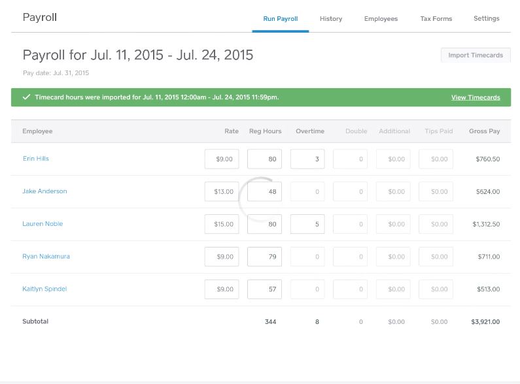Follow the View Timecards link
This screenshot has width=520, height=384.
pos(476,97)
